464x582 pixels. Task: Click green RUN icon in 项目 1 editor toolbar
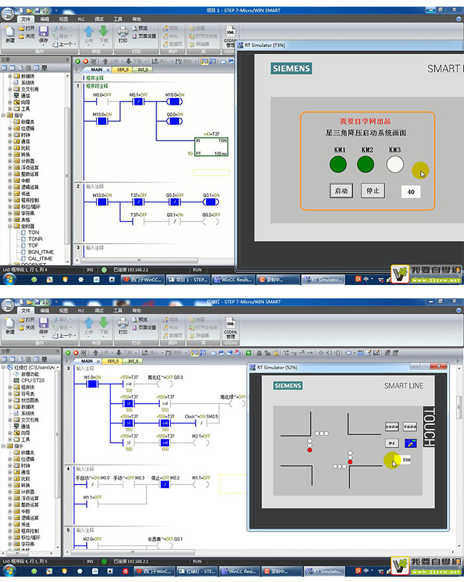tap(78, 61)
